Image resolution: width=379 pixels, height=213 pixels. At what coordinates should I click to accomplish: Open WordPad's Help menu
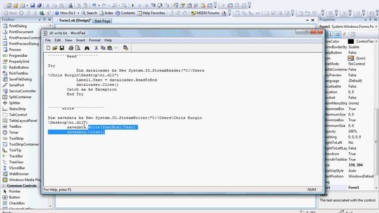[108, 40]
